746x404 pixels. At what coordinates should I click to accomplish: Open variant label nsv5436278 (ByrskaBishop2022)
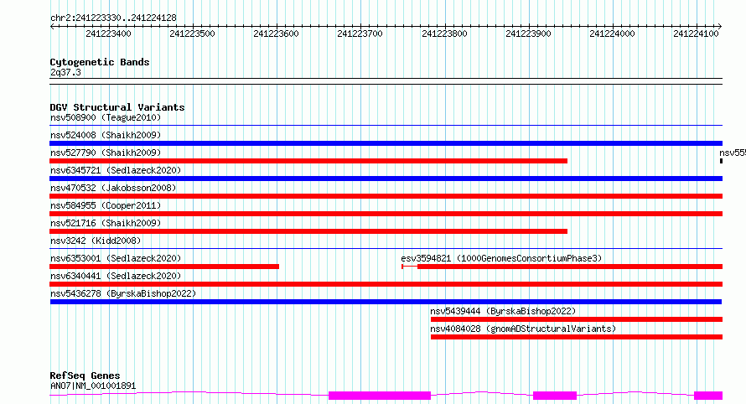tap(123, 293)
